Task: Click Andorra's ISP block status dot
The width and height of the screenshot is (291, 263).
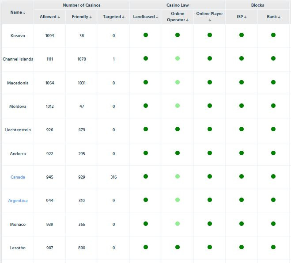Action: (x=242, y=153)
